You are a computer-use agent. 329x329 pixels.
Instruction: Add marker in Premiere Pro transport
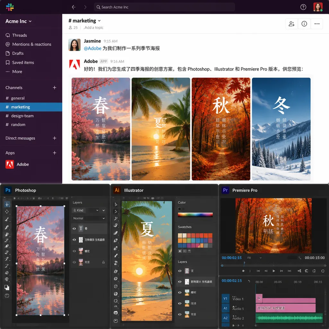(243, 271)
